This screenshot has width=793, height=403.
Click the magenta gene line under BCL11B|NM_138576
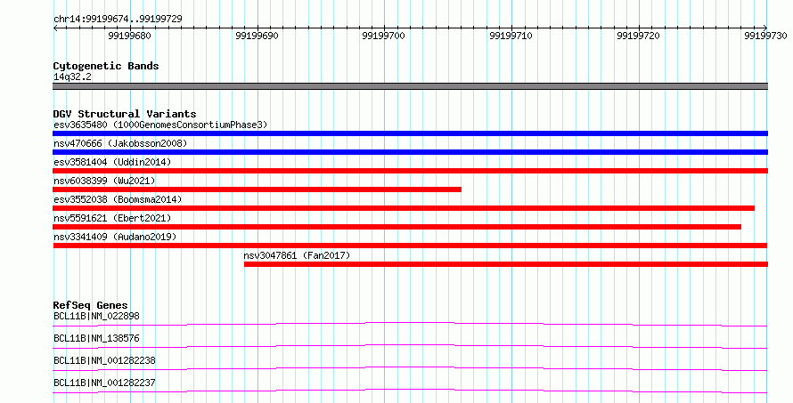click(410, 346)
